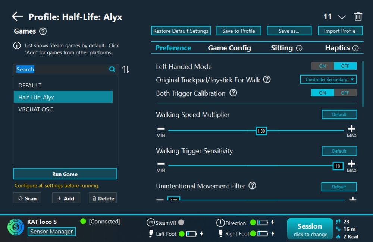Turn Left Handed Mode ON
Screen dimensions: 373x242
322,66
